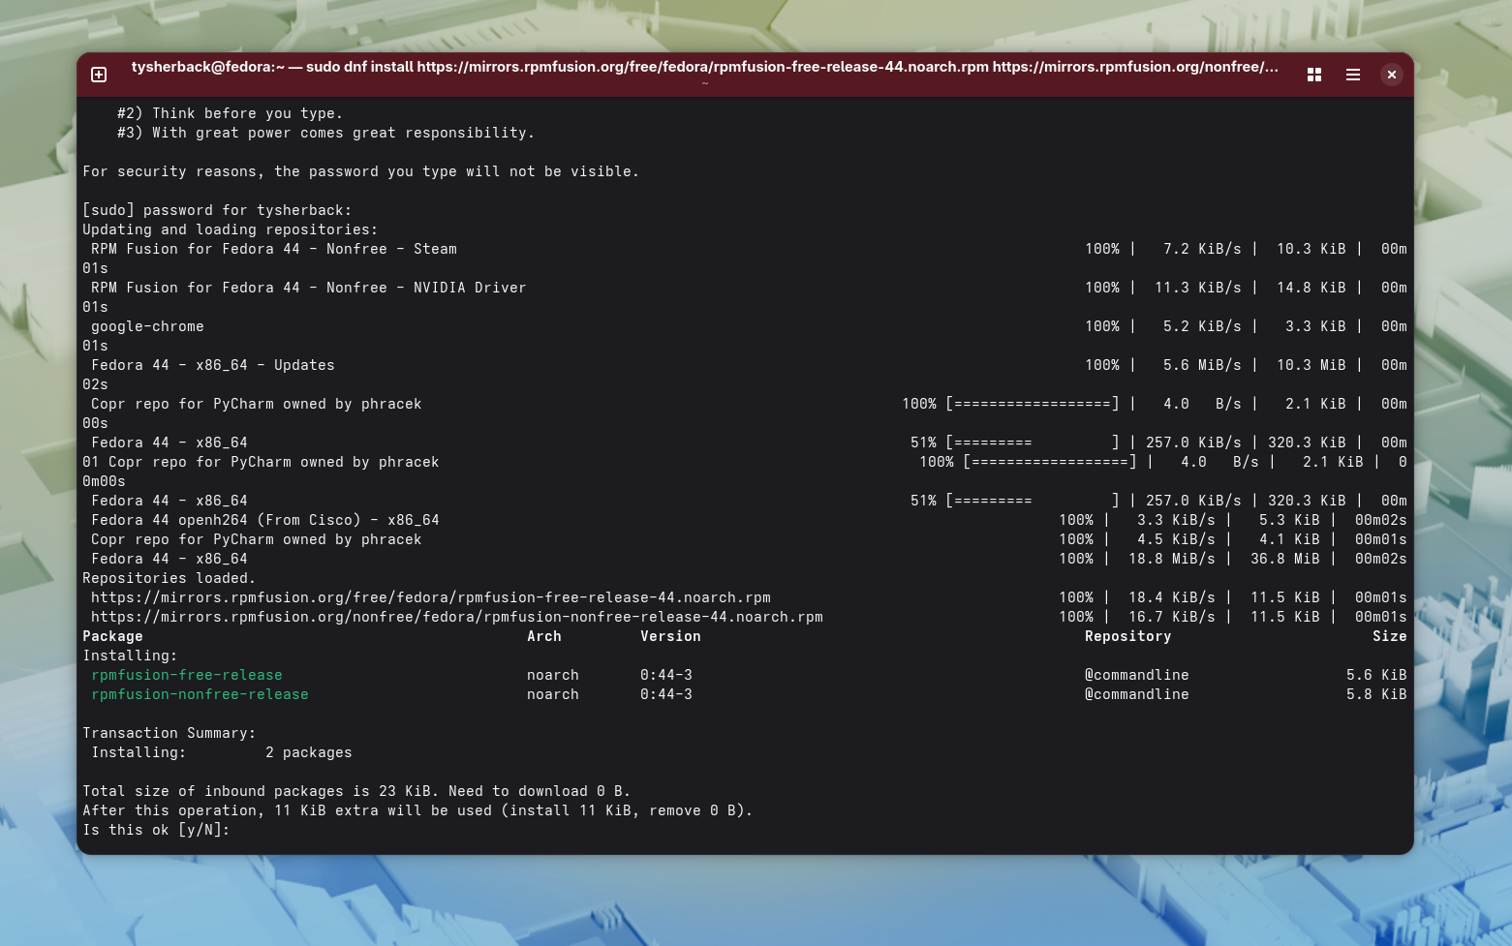Screen dimensions: 1512x946
Task: Click the "For security reasons" password notice
Action: pos(361,171)
